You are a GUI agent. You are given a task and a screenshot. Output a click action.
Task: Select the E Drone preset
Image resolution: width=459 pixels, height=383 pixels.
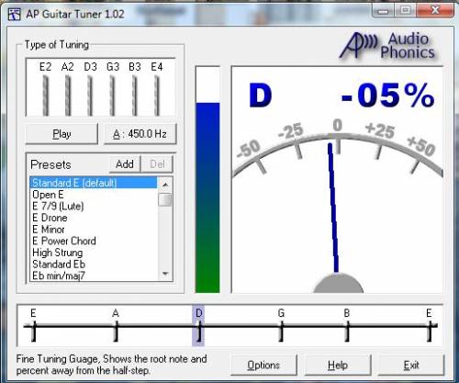coord(94,218)
